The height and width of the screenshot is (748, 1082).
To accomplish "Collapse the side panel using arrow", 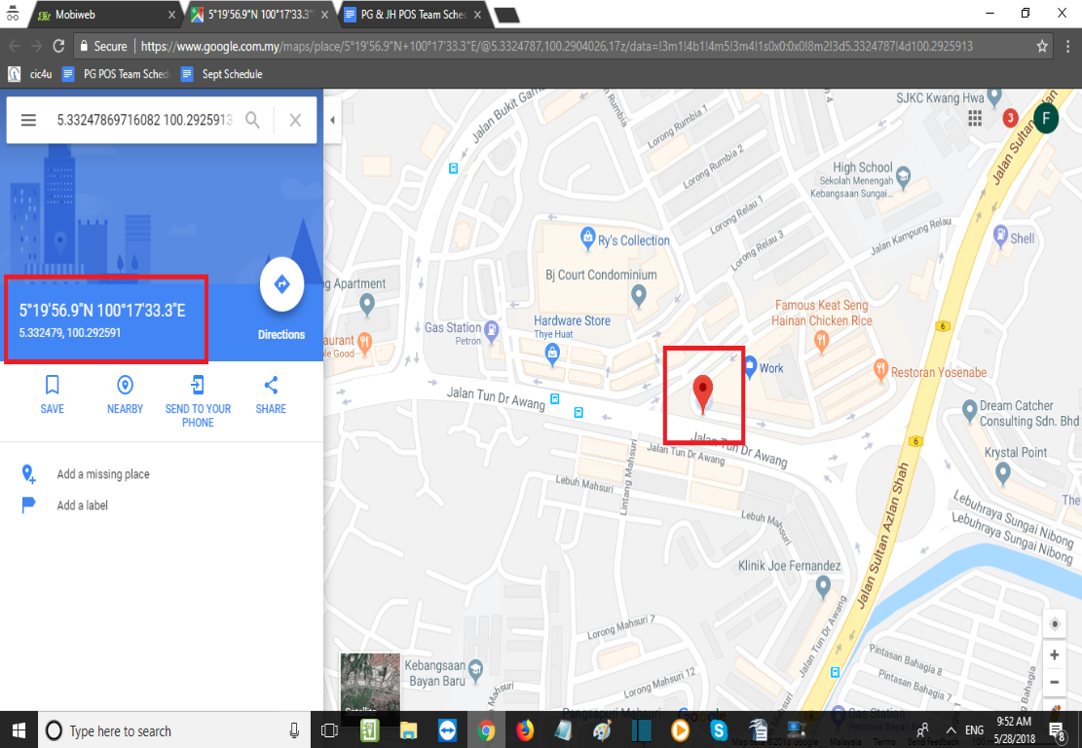I will (332, 120).
